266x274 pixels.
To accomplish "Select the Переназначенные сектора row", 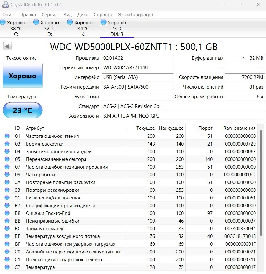I will point(130,159).
